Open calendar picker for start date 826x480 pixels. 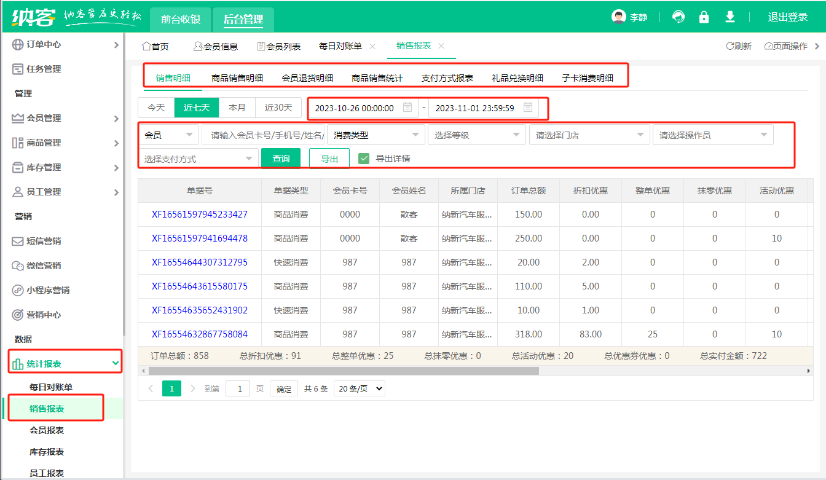407,108
